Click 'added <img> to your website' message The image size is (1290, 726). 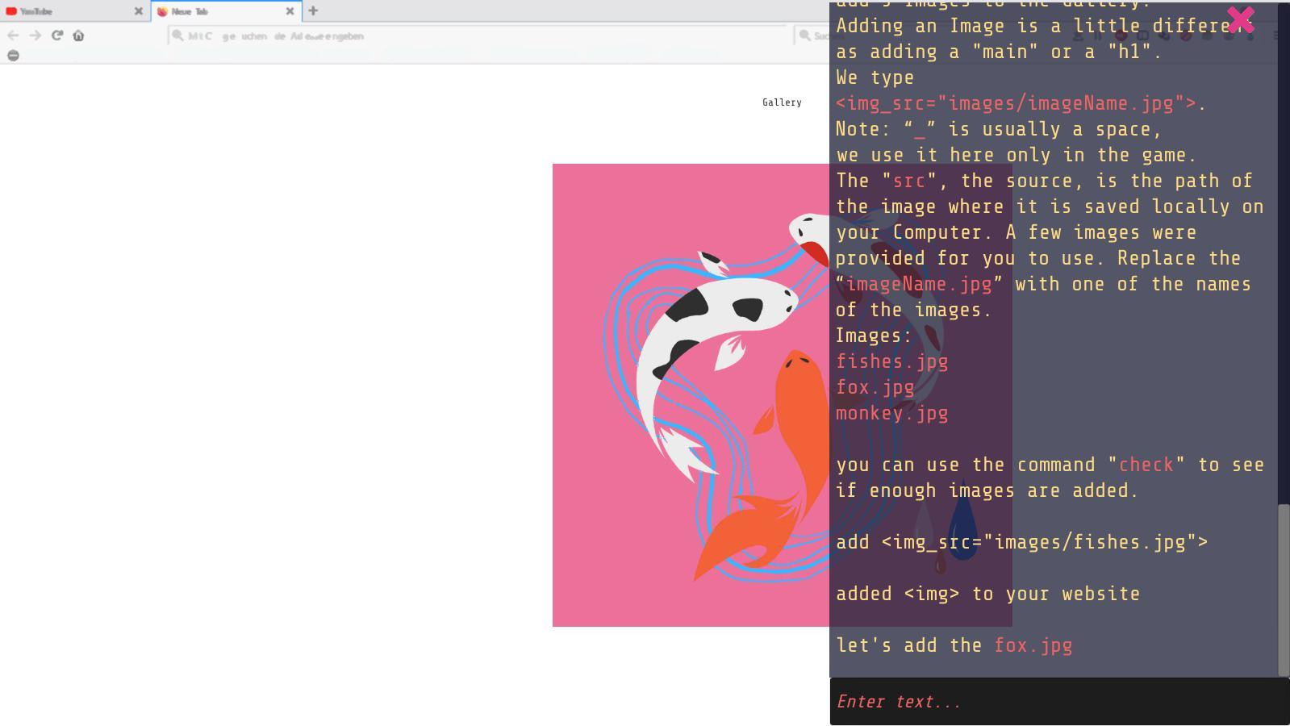(x=987, y=594)
